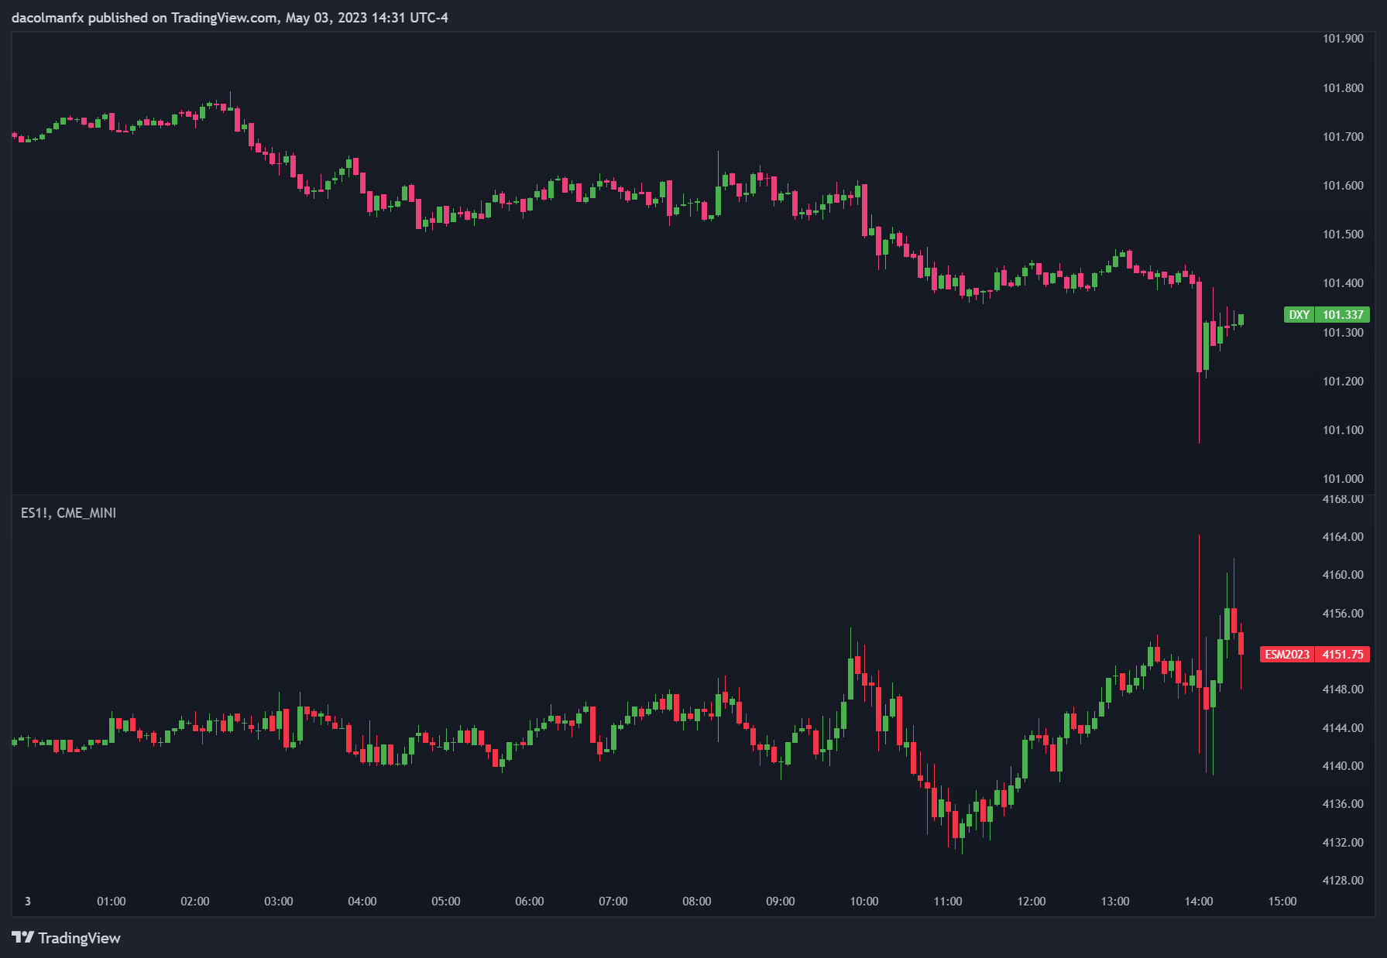
Task: Click the 12:00 time axis label
Action: tap(1032, 902)
